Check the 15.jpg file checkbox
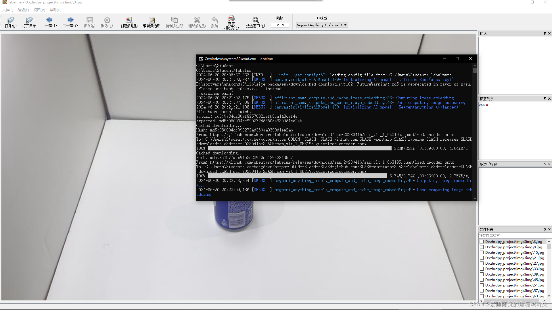This screenshot has height=310, width=552. click(x=482, y=253)
